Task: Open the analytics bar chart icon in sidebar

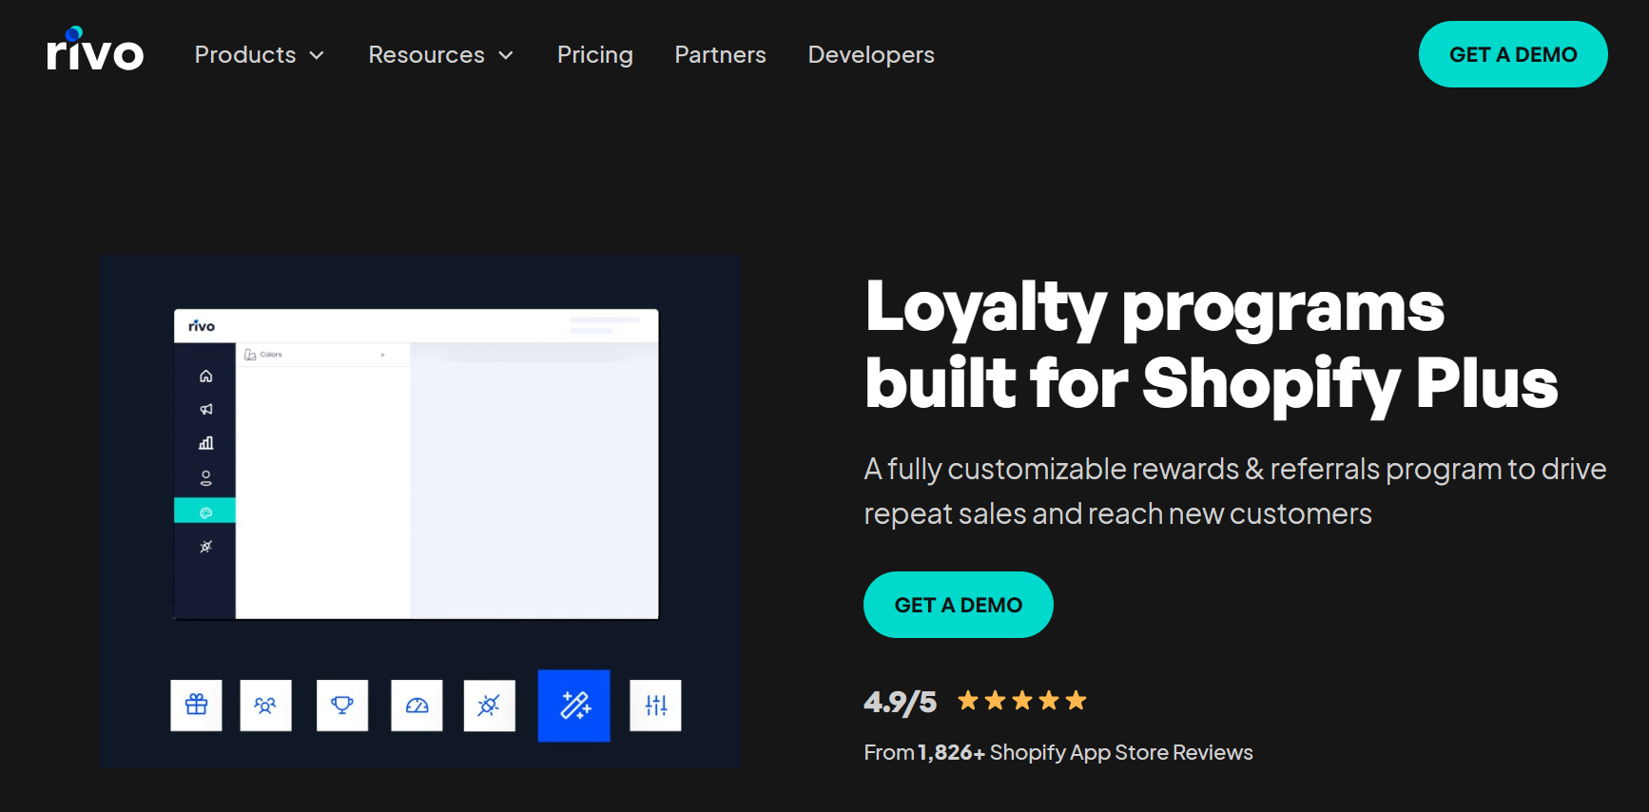Action: coord(205,442)
